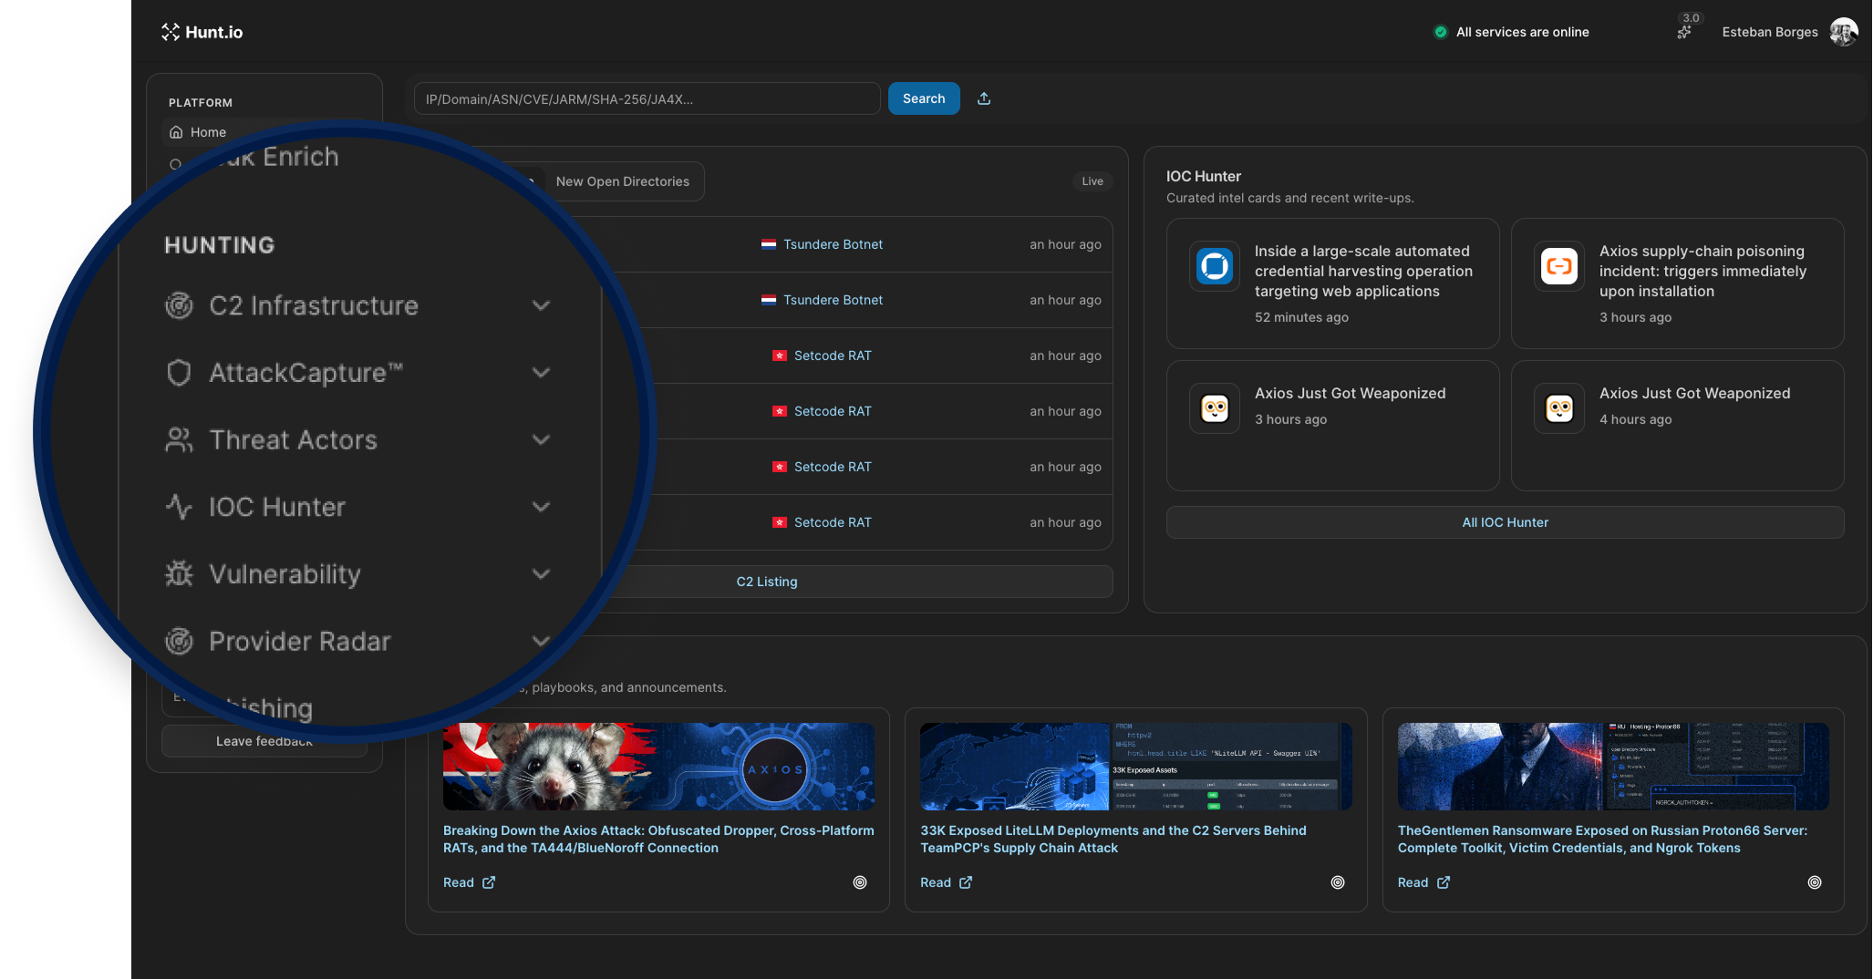Click the Vulnerability bug icon
Viewport: 1873px width, 979px height.
[179, 574]
